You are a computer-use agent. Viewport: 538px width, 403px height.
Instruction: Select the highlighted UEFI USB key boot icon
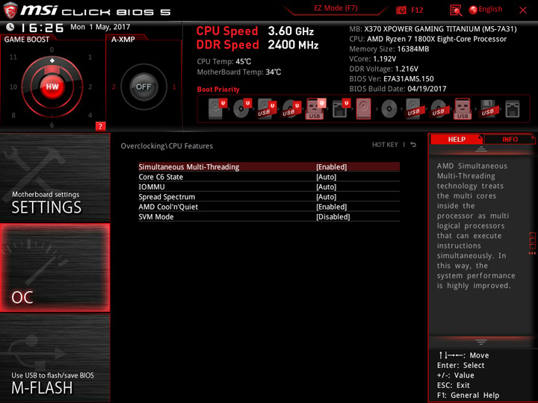click(315, 109)
